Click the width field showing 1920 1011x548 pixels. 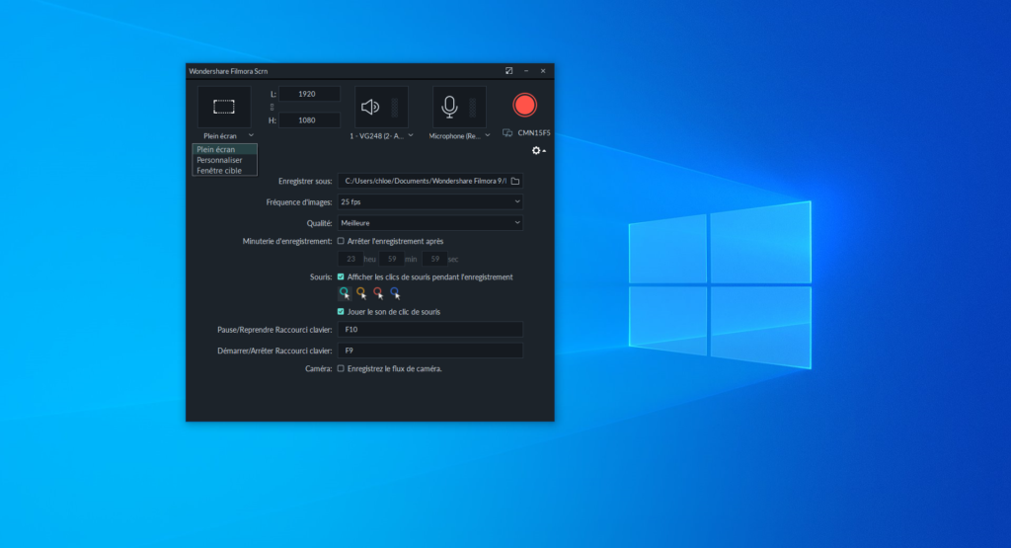[x=309, y=94]
